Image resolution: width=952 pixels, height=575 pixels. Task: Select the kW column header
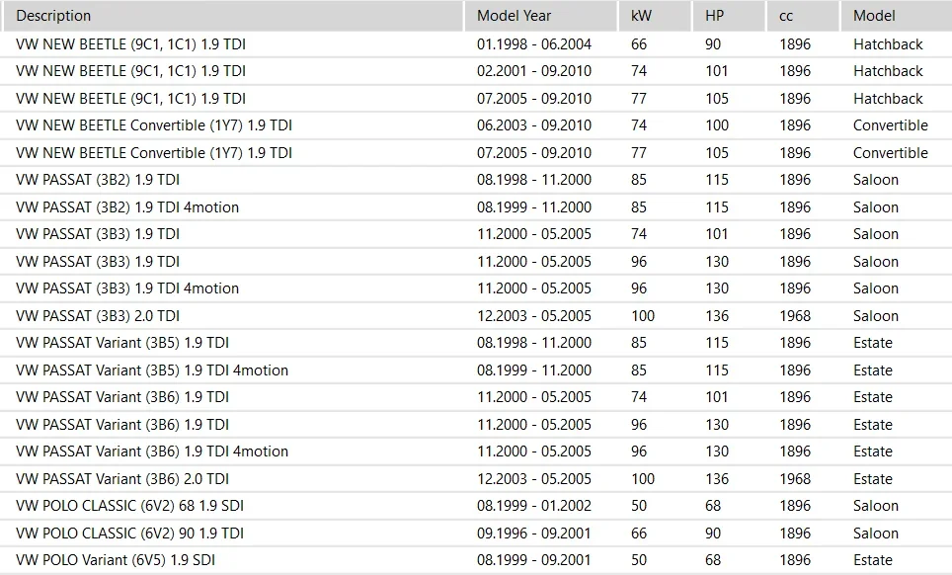tap(655, 16)
